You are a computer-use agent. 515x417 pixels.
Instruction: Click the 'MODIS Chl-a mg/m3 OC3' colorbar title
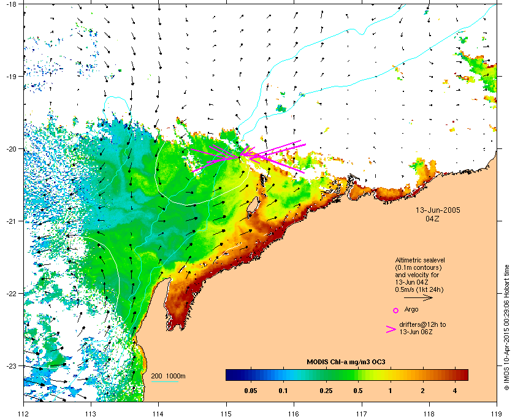point(346,362)
